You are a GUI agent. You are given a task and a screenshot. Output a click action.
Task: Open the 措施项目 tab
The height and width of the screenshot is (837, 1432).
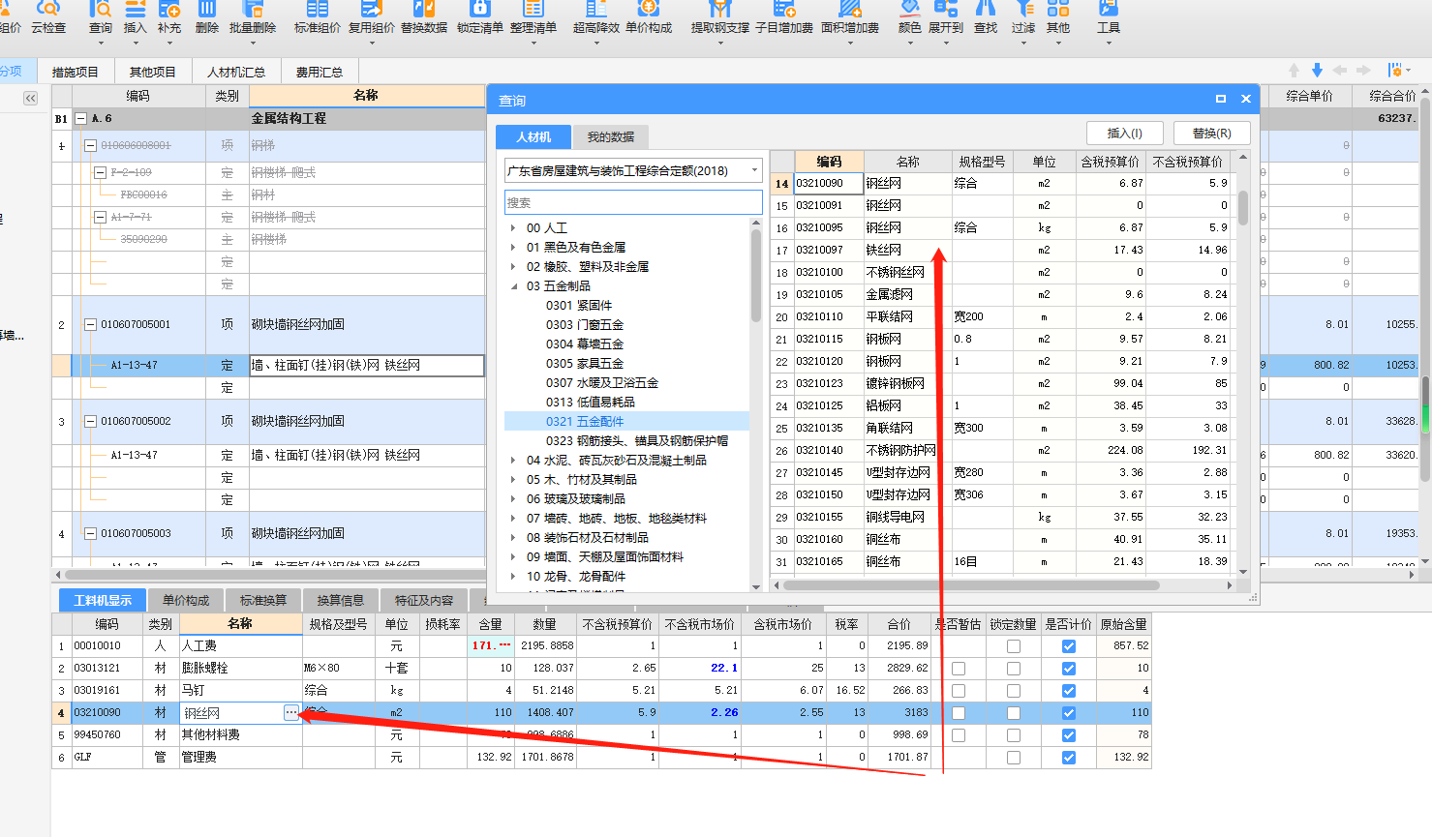click(x=75, y=72)
